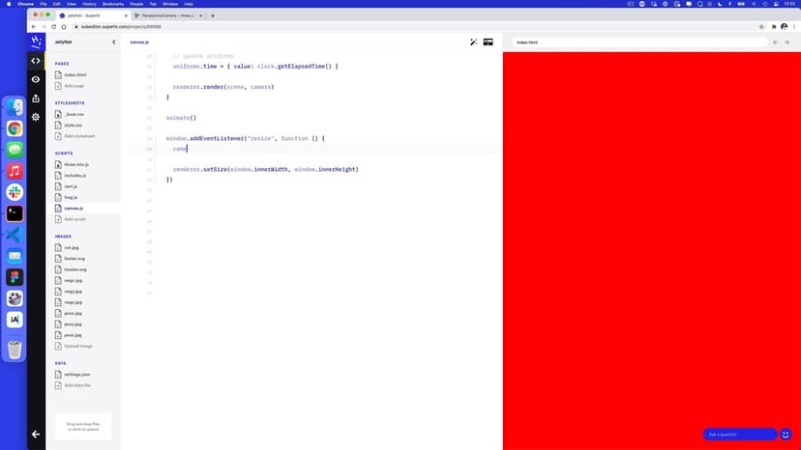Click the Ask a question input

click(x=739, y=435)
